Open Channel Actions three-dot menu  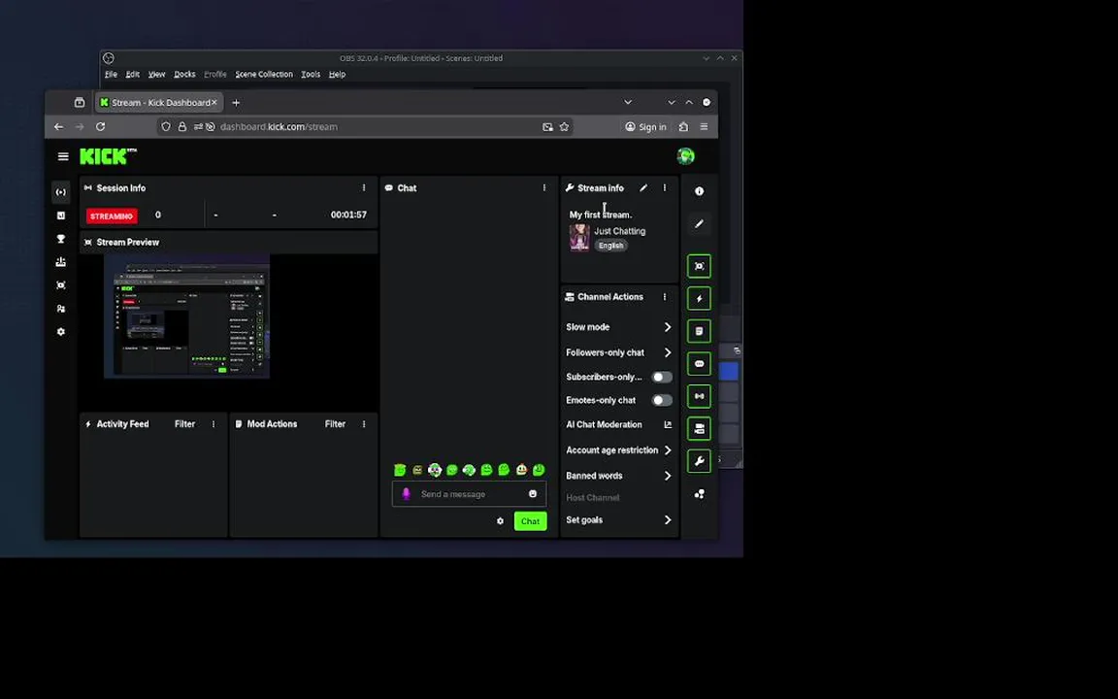665,297
